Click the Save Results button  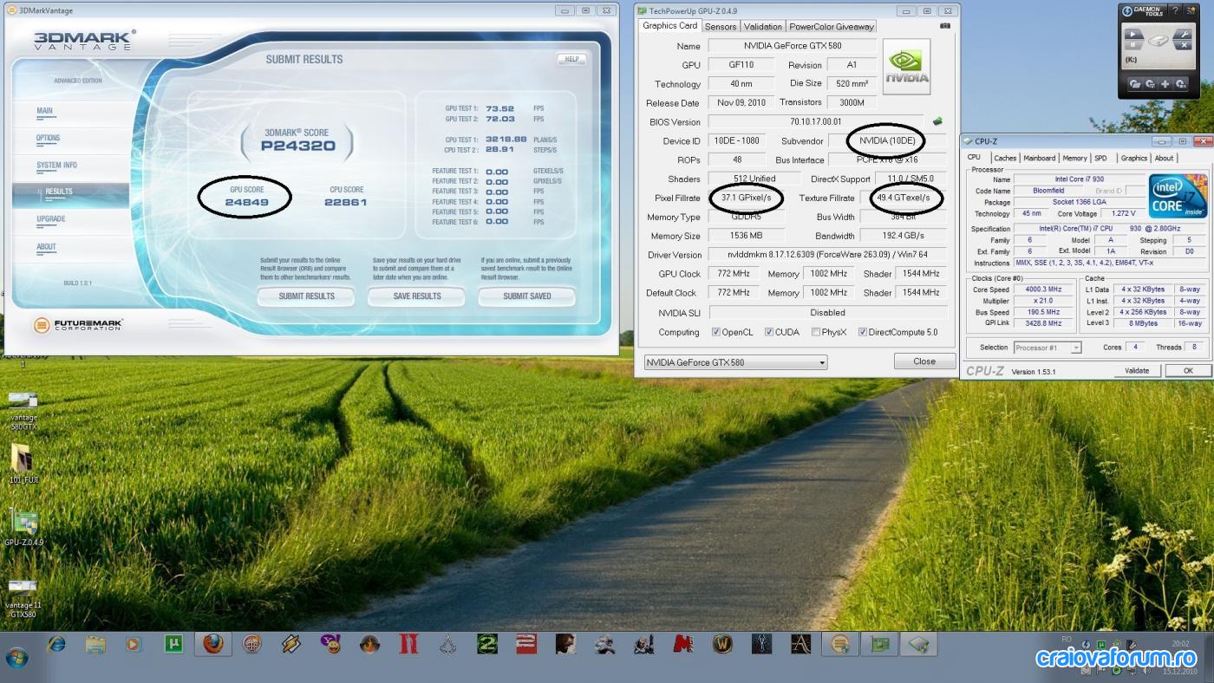coord(417,296)
